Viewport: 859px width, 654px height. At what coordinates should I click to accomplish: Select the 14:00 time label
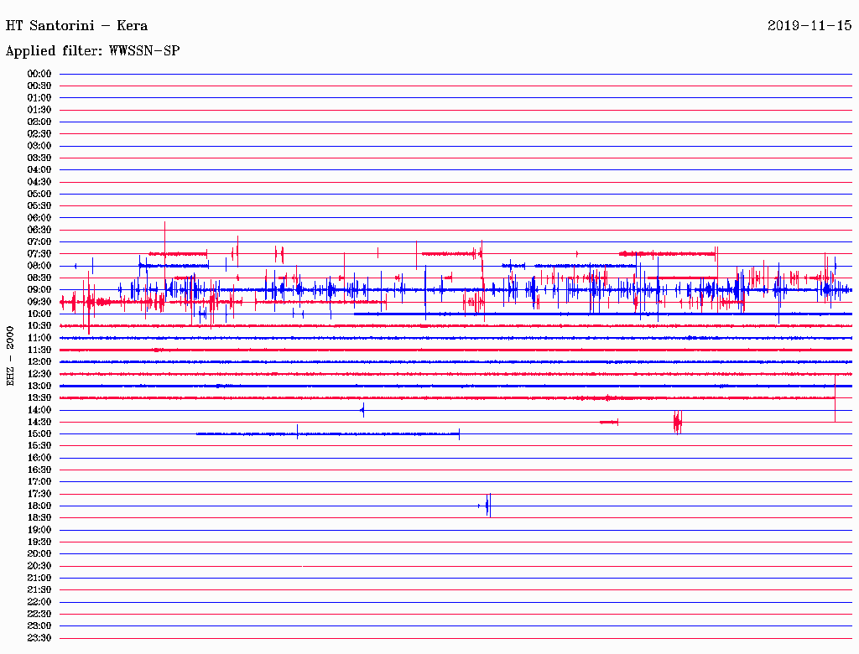pos(39,410)
